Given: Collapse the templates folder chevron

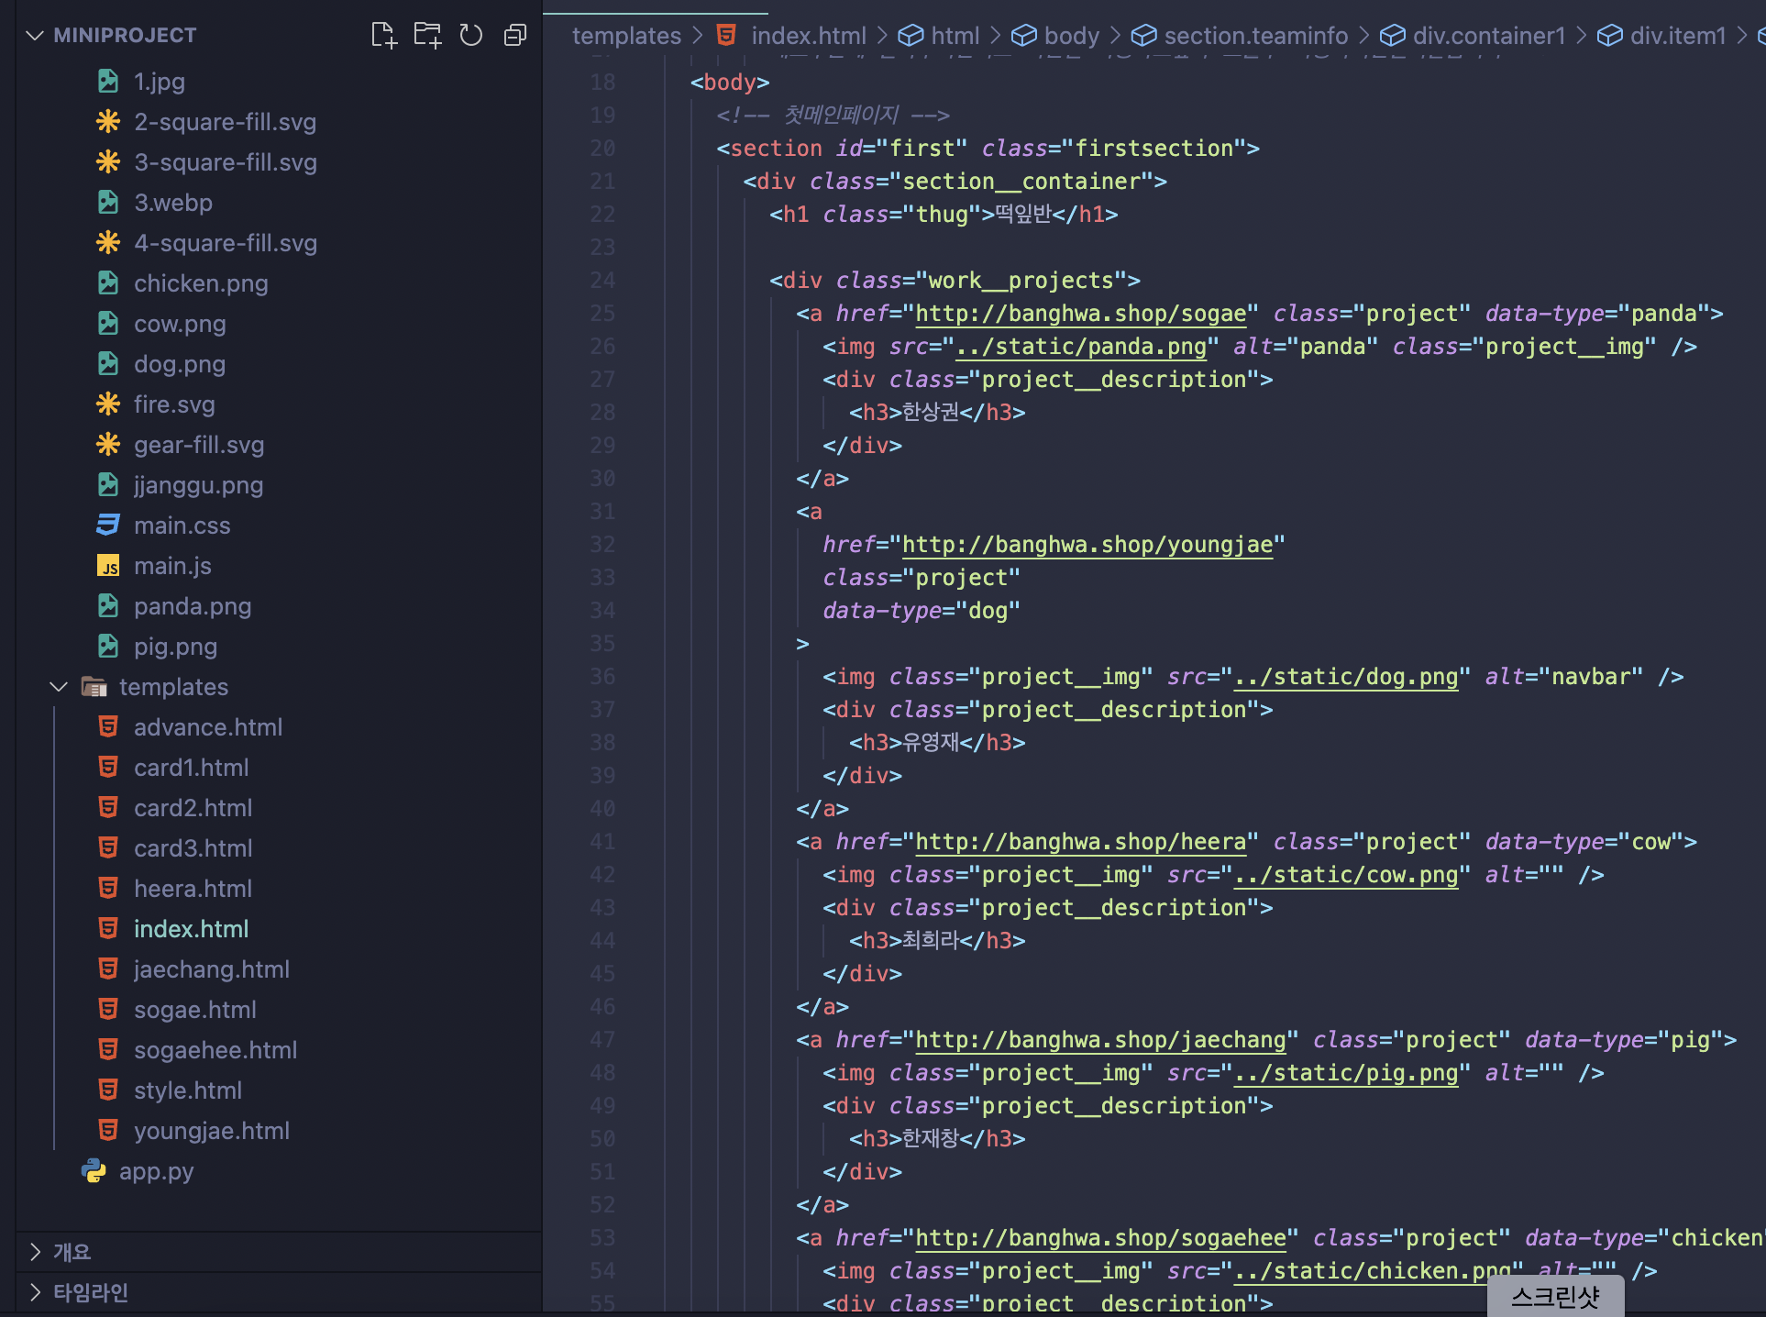Looking at the screenshot, I should [x=59, y=687].
